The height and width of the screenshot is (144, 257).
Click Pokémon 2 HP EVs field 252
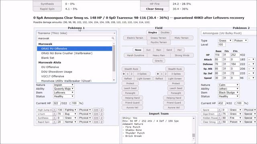click(235, 55)
